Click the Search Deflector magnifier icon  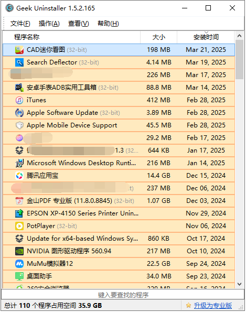tap(19, 62)
